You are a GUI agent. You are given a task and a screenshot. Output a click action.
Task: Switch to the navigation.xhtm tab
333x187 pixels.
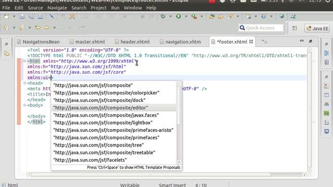click(180, 42)
